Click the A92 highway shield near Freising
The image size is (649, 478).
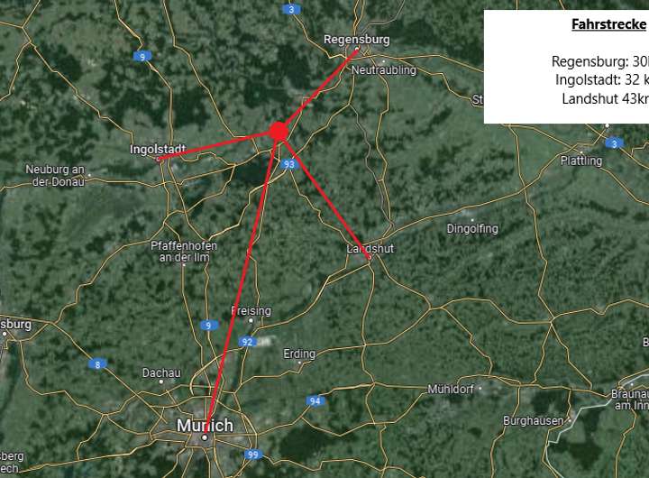(x=247, y=342)
